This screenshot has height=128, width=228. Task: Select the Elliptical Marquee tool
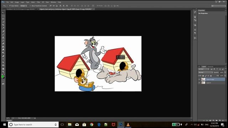(3, 16)
